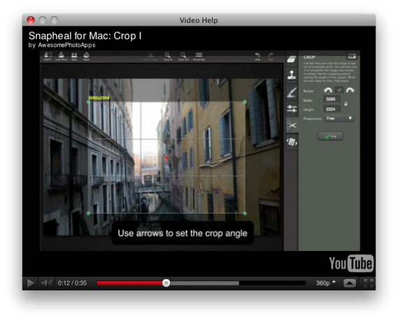Click the yellow 3265x2324 size label
The image size is (398, 321).
coord(98,98)
